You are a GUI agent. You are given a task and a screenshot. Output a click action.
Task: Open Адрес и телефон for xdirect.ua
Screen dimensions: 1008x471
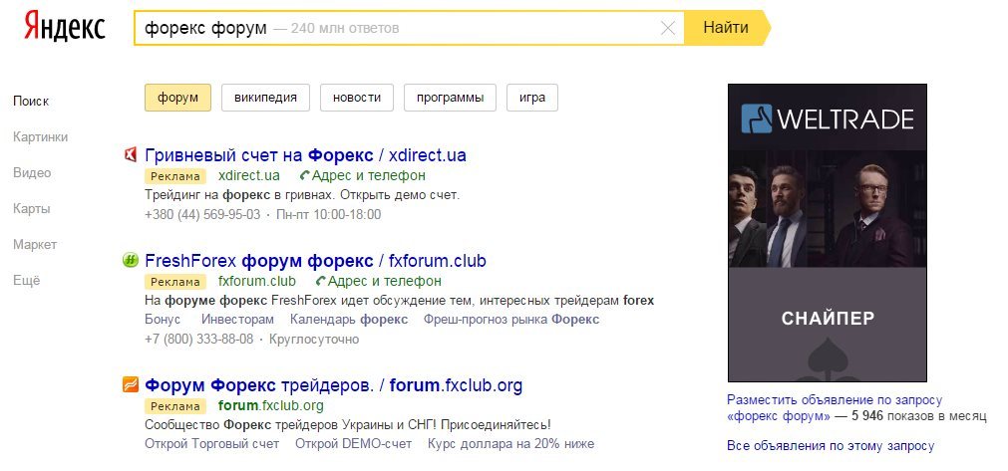(368, 175)
